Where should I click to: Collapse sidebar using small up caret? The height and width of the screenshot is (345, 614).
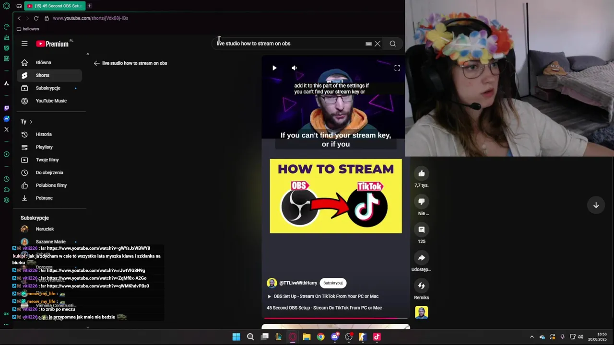click(x=88, y=54)
